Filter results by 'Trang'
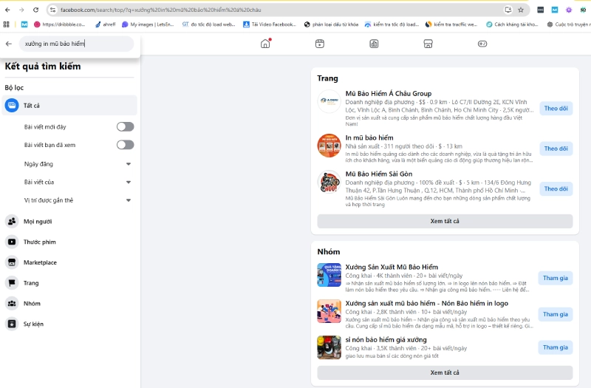The width and height of the screenshot is (591, 388). [69, 283]
